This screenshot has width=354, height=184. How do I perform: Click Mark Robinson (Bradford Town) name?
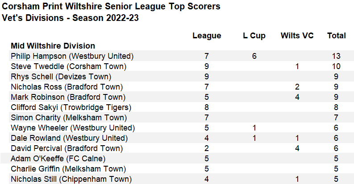click(x=68, y=97)
